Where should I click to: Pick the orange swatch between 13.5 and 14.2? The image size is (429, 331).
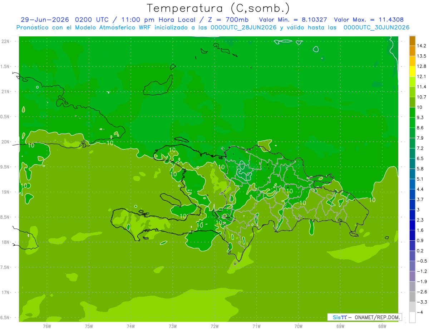coord(412,51)
